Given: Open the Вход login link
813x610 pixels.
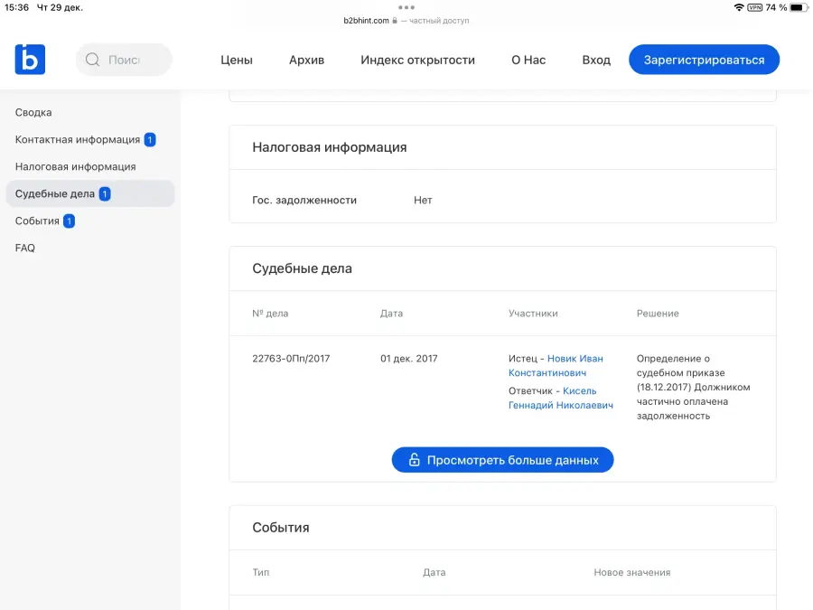Looking at the screenshot, I should (x=596, y=61).
